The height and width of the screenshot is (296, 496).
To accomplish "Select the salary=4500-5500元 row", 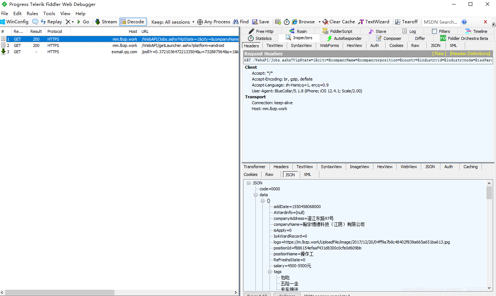I will (x=292, y=266).
